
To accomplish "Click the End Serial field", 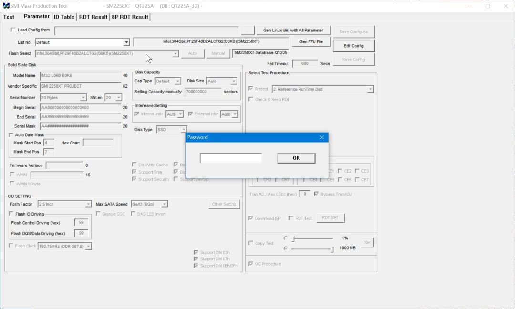I will coord(81,117).
